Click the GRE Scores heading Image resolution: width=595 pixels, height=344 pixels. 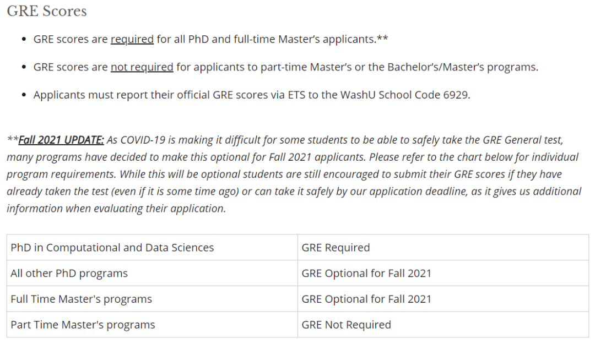click(47, 11)
